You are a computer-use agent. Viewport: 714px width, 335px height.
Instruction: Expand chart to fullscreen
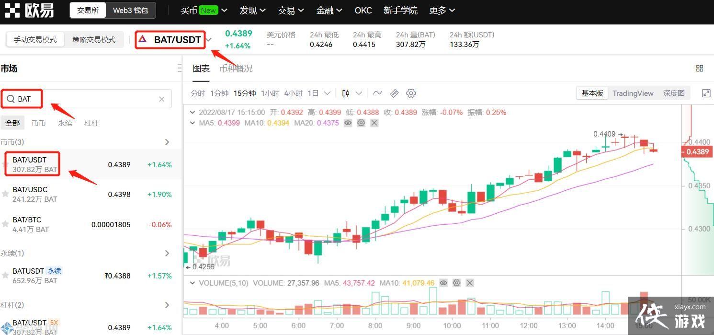[706, 93]
